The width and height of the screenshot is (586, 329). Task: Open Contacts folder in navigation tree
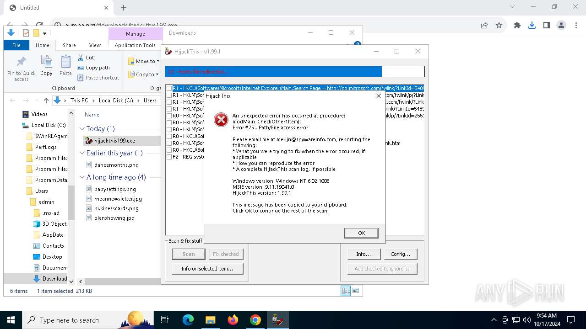tap(53, 246)
